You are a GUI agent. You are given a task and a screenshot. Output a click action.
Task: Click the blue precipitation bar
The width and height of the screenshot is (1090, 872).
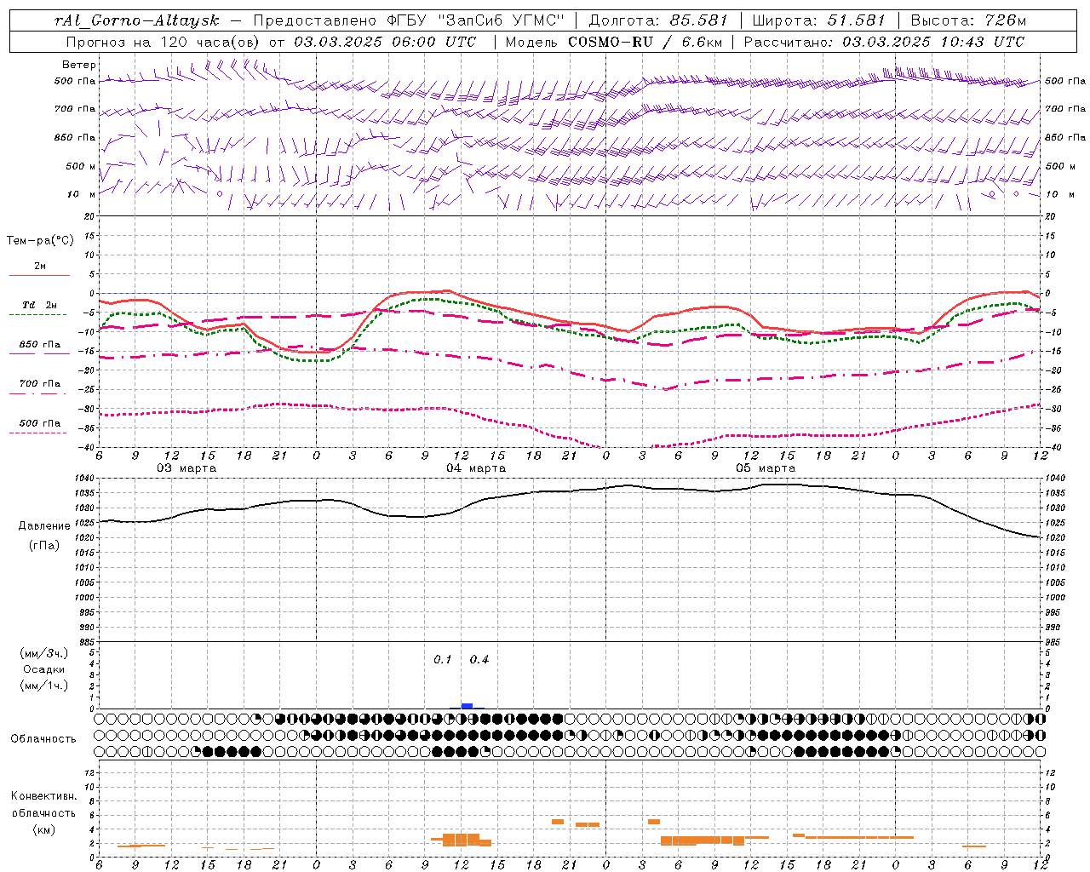pyautogui.click(x=467, y=706)
